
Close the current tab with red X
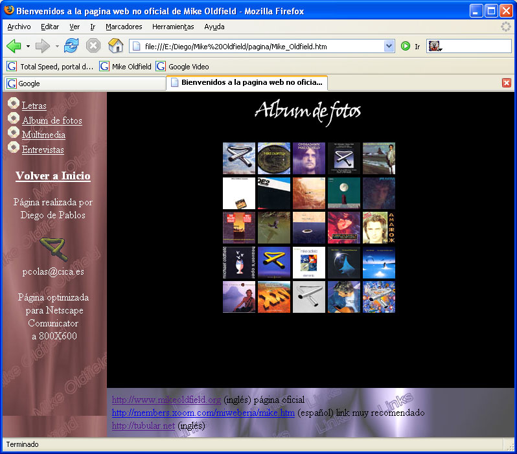(x=507, y=83)
